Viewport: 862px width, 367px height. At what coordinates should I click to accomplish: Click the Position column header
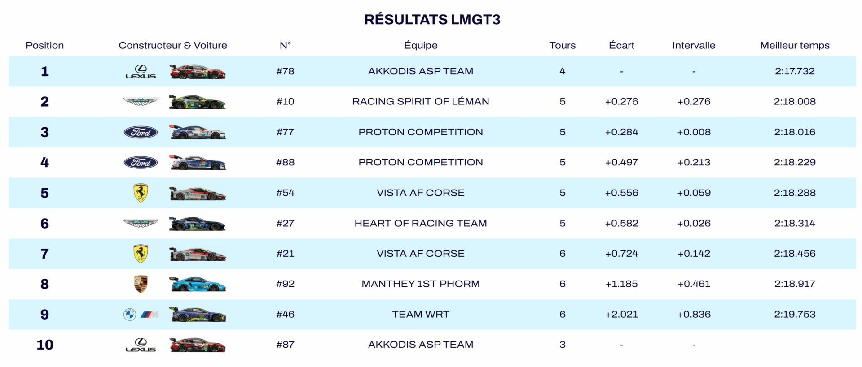point(44,45)
